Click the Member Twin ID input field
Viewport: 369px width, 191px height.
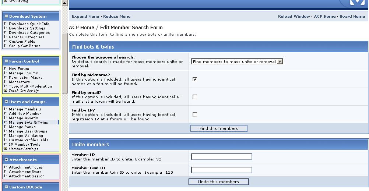[x=221, y=170]
